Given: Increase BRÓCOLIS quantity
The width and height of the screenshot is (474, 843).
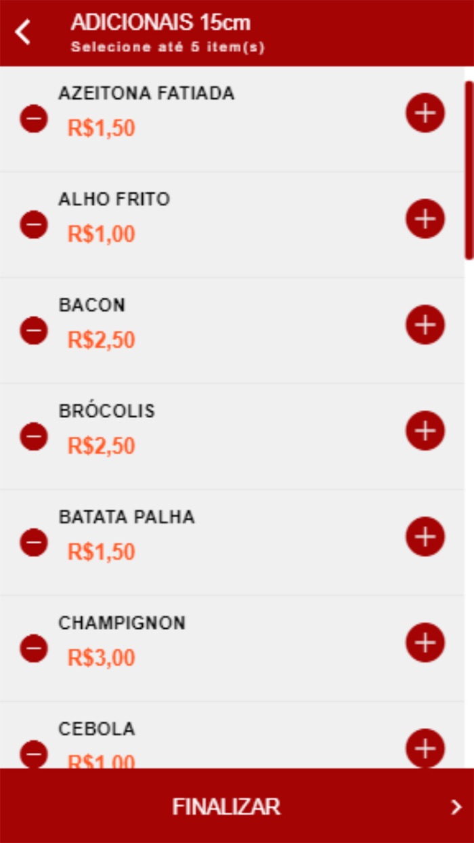Looking at the screenshot, I should coord(425,430).
